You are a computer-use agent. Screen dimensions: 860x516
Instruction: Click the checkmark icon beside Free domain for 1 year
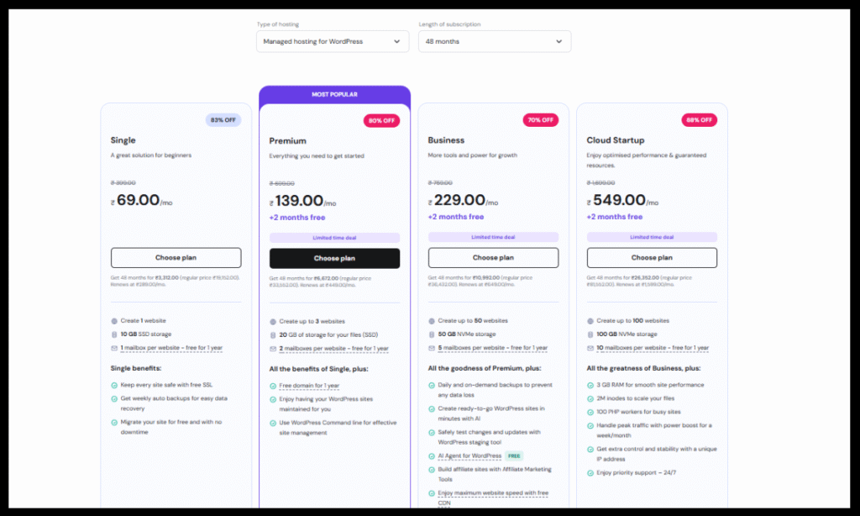click(x=273, y=386)
